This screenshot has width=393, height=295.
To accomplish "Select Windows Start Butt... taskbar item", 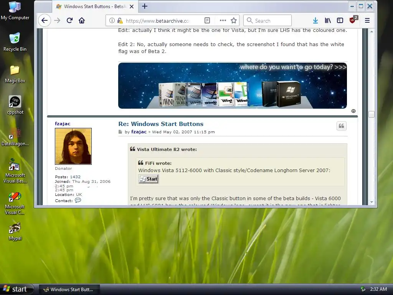I will coord(69,290).
